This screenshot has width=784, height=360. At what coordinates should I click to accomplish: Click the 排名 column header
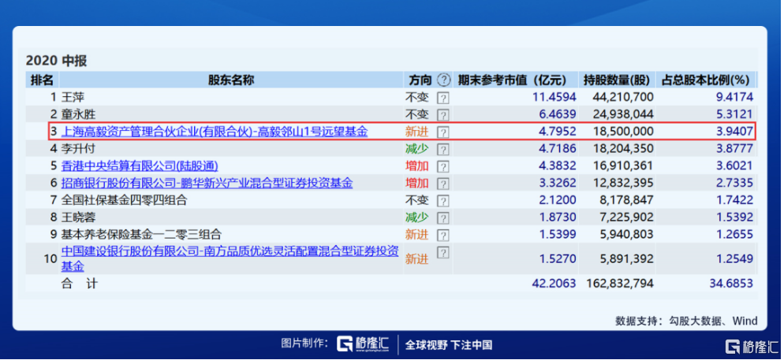(42, 80)
